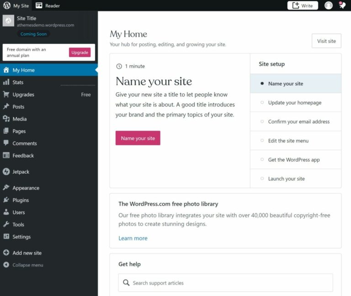The image size is (351, 296).
Task: Click the search magnifier icon in Get help
Action: [126, 283]
